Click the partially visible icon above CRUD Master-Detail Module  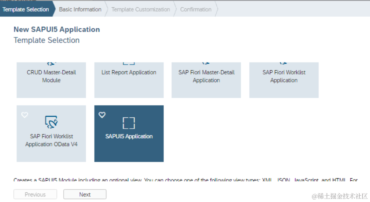click(x=51, y=64)
